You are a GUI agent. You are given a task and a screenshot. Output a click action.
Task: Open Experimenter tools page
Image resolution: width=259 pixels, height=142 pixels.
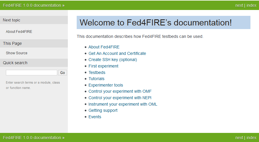(x=106, y=85)
